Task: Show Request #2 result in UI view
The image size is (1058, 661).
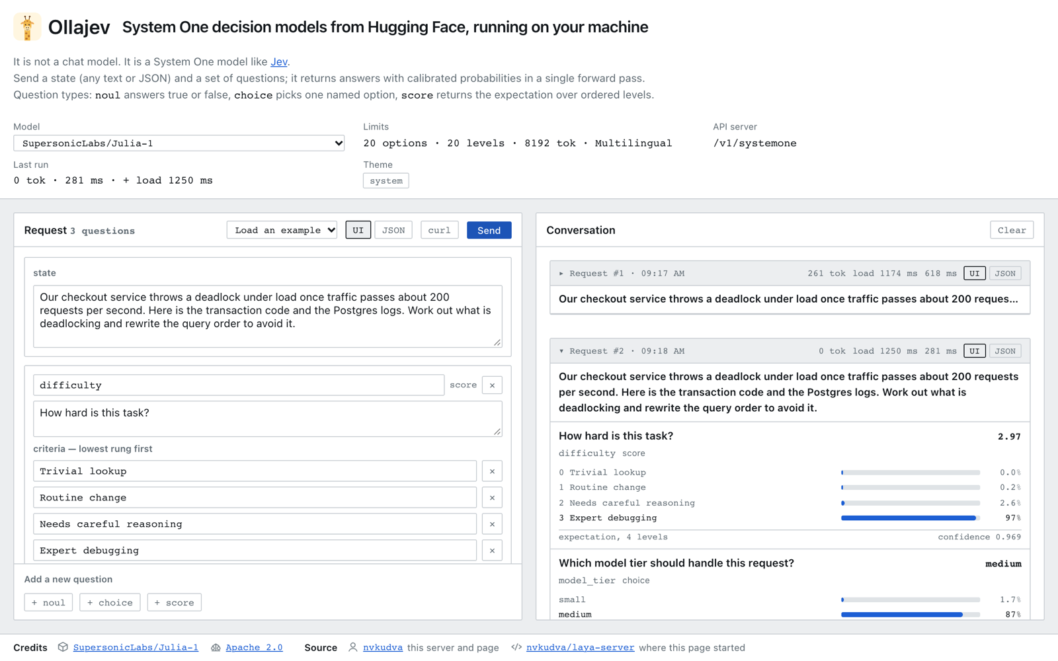Action: (975, 351)
